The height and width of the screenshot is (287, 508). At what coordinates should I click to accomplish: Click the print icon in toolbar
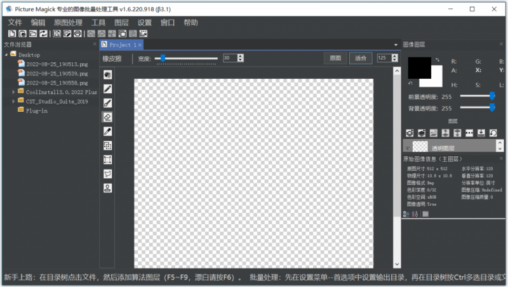click(77, 34)
